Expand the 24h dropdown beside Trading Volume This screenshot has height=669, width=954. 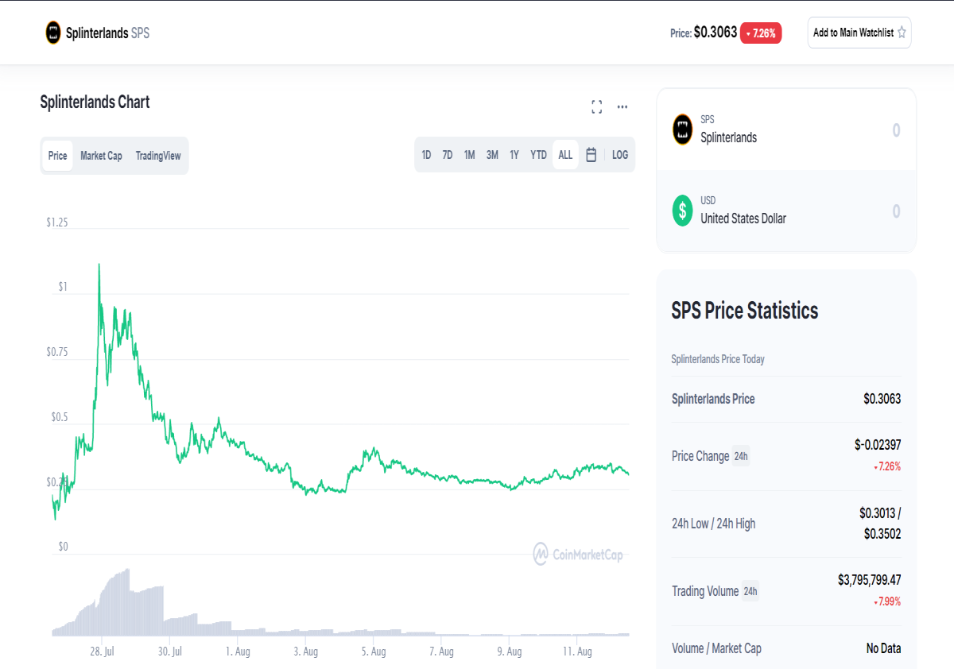pyautogui.click(x=750, y=591)
